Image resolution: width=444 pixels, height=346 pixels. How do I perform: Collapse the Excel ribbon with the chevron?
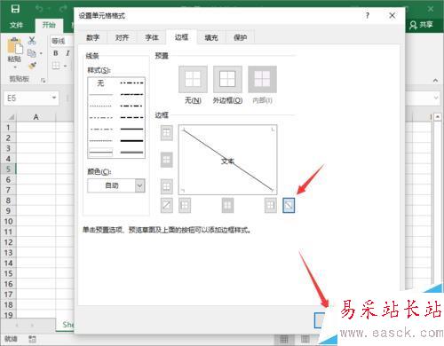(435, 80)
